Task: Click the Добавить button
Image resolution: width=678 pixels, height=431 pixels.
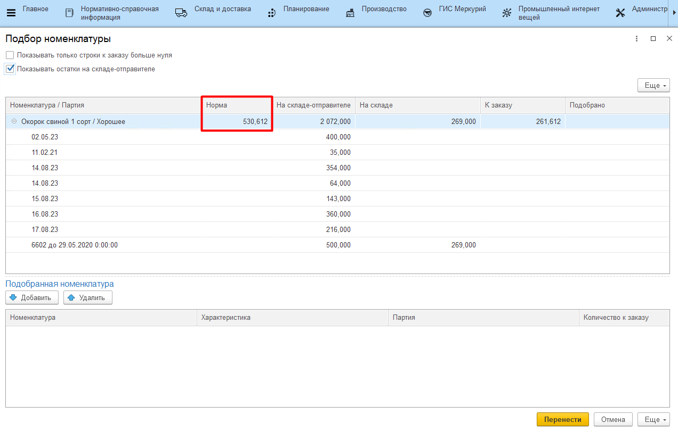Action: pyautogui.click(x=31, y=297)
